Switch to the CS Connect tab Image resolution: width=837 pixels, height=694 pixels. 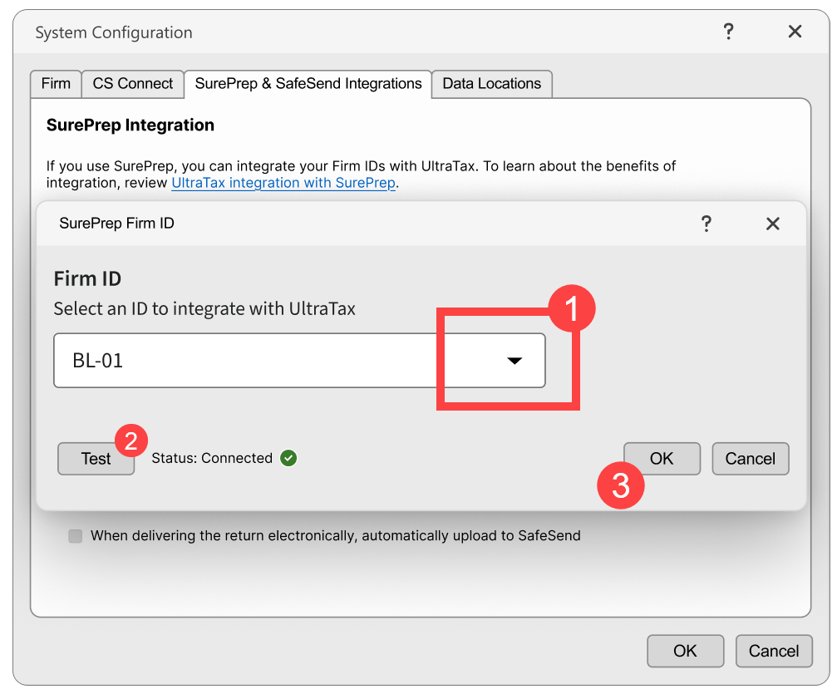click(132, 83)
